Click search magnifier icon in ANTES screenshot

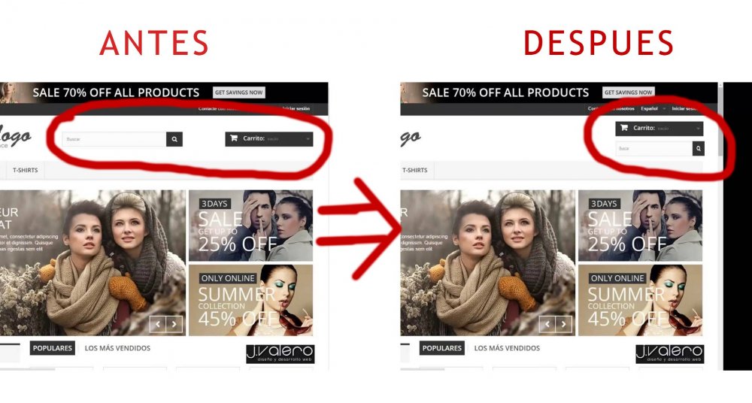pyautogui.click(x=174, y=139)
